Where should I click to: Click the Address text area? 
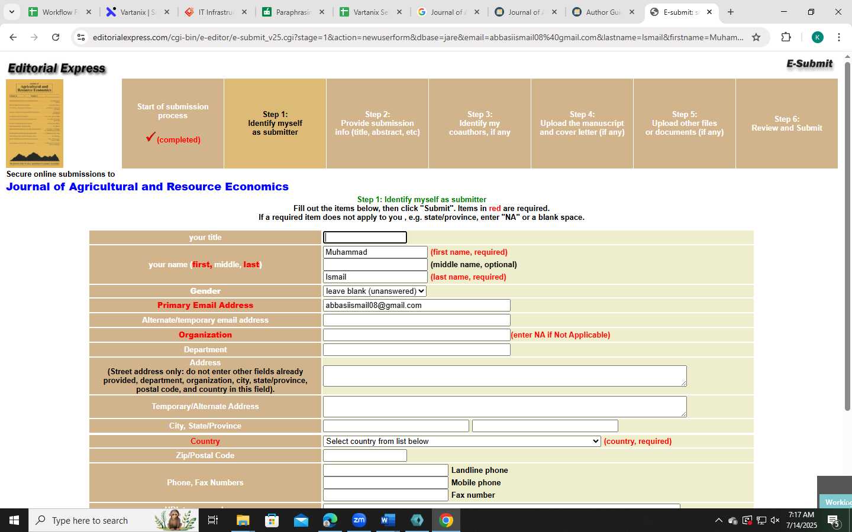pos(505,376)
